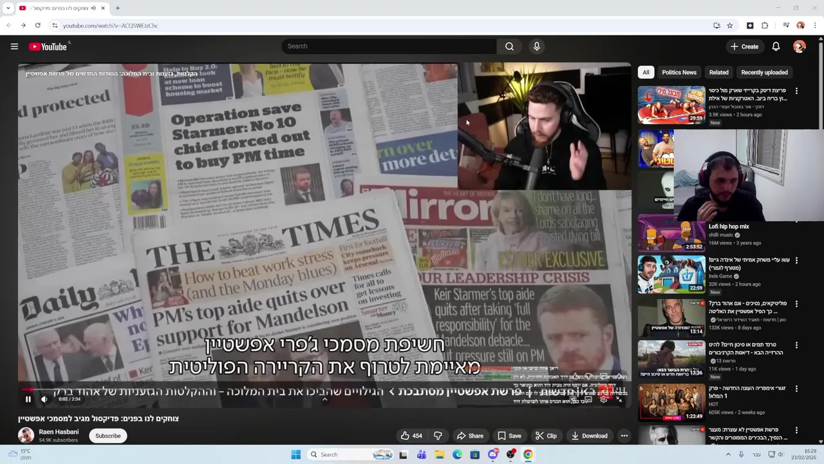Create a clip with the Clip button
Screen dimensions: 824x464
click(x=546, y=436)
